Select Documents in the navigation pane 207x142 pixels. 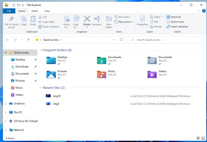(x=22, y=74)
